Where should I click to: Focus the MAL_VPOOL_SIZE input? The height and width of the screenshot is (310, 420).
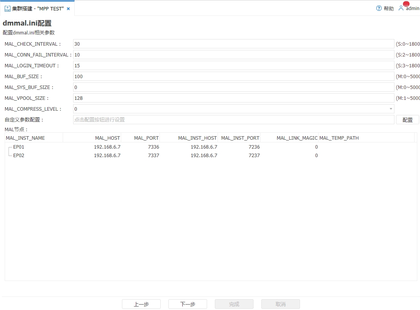pyautogui.click(x=233, y=98)
